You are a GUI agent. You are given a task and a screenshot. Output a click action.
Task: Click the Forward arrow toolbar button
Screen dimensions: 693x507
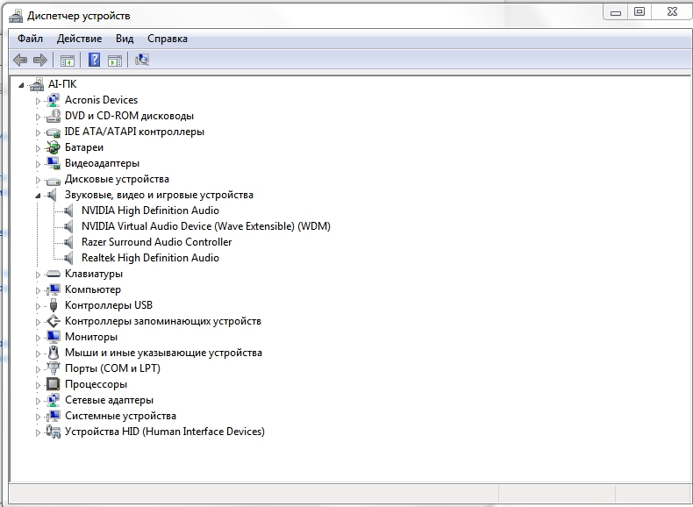tap(39, 60)
